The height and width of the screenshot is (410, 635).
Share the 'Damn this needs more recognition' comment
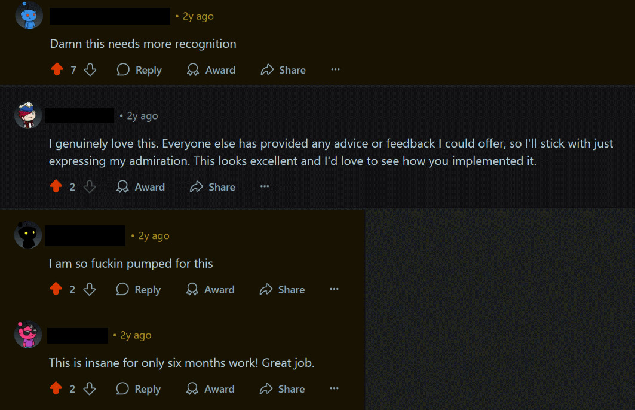283,70
